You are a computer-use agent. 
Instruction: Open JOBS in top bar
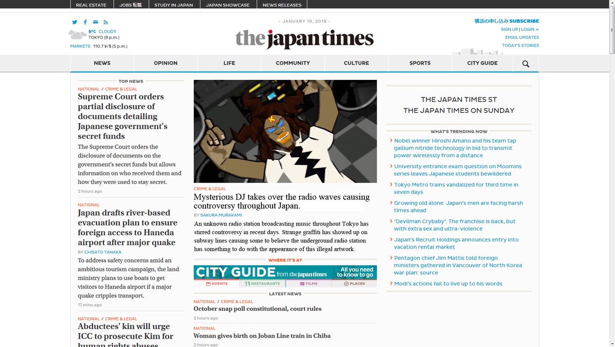(130, 5)
